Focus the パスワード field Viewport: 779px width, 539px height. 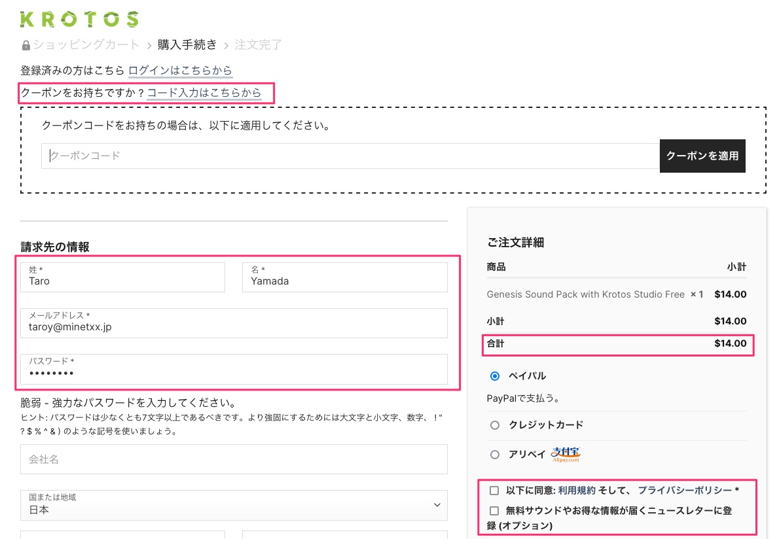coord(234,369)
